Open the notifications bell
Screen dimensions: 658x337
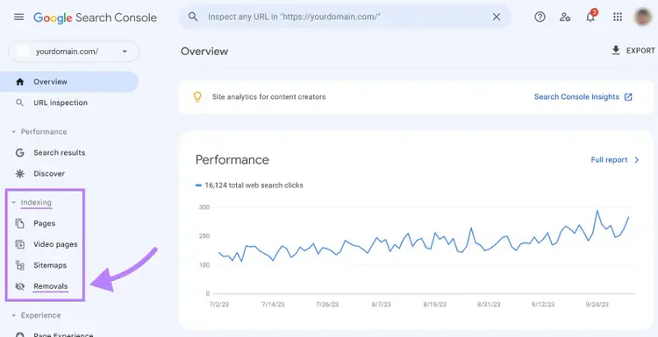[x=590, y=17]
